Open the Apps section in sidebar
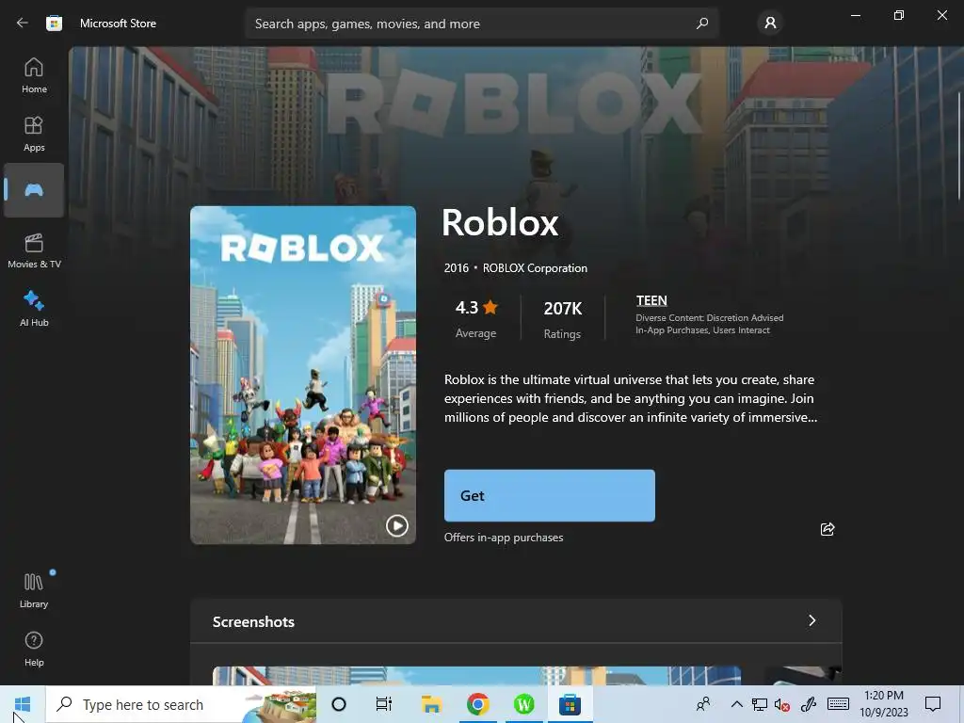Viewport: 964px width, 723px height. [x=34, y=134]
